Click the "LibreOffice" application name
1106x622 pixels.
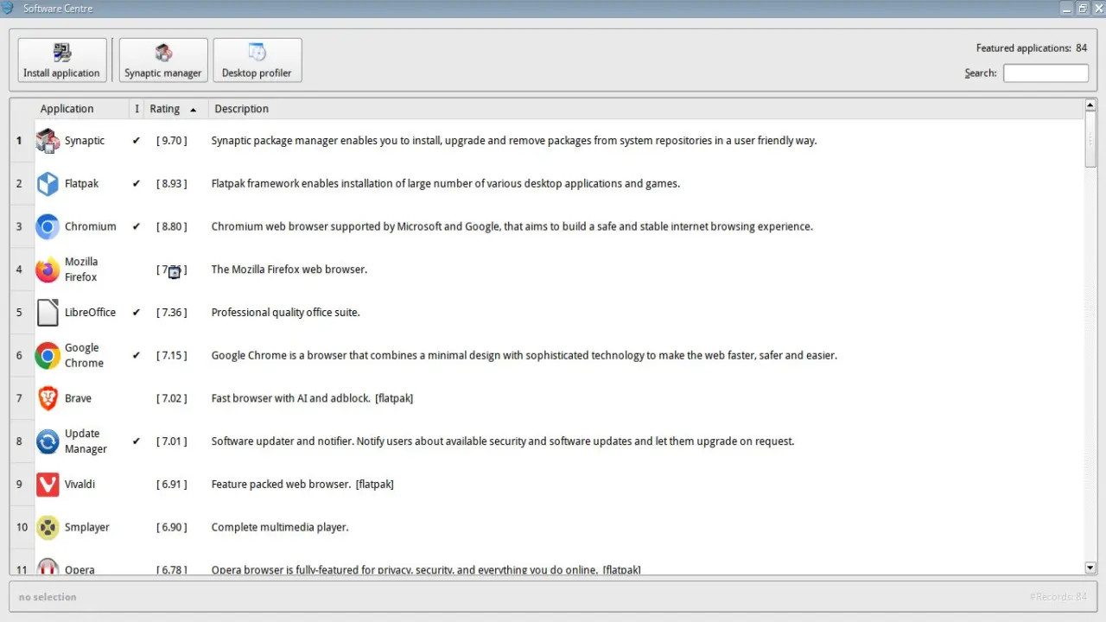pyautogui.click(x=91, y=313)
